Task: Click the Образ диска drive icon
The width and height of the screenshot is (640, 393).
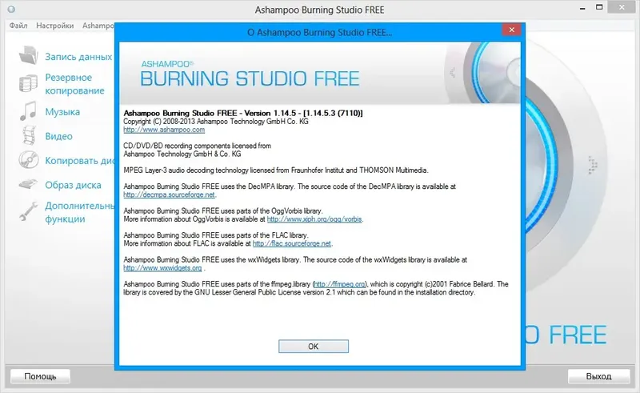Action: click(28, 184)
